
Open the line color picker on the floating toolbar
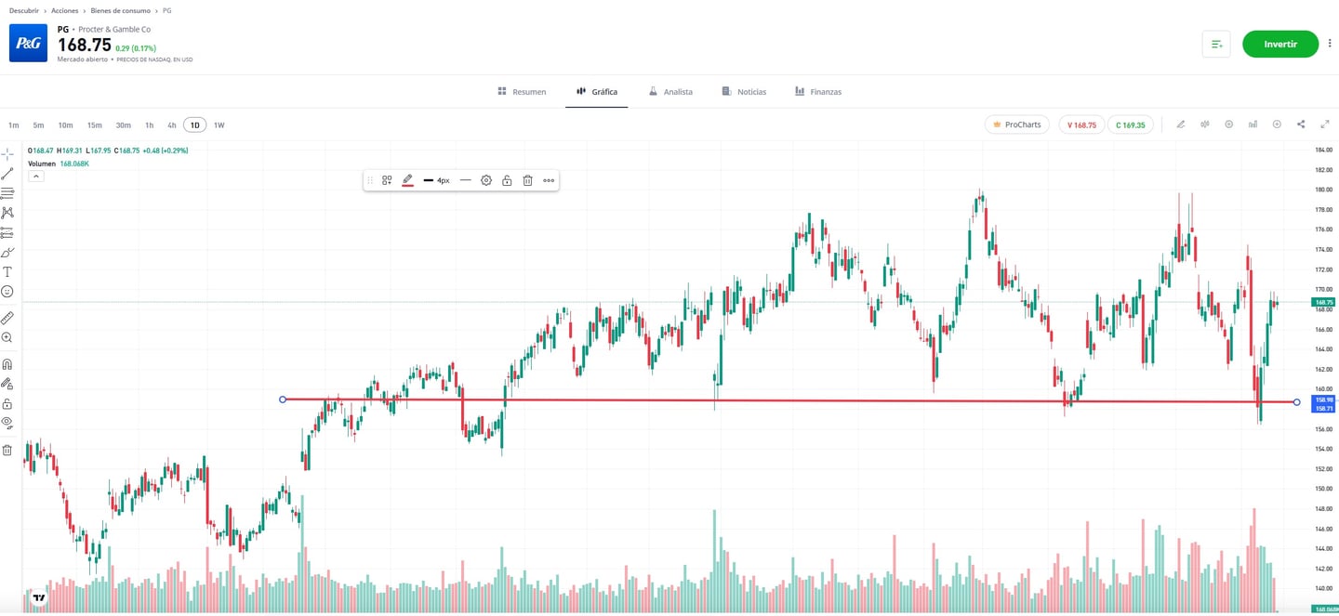coord(407,180)
